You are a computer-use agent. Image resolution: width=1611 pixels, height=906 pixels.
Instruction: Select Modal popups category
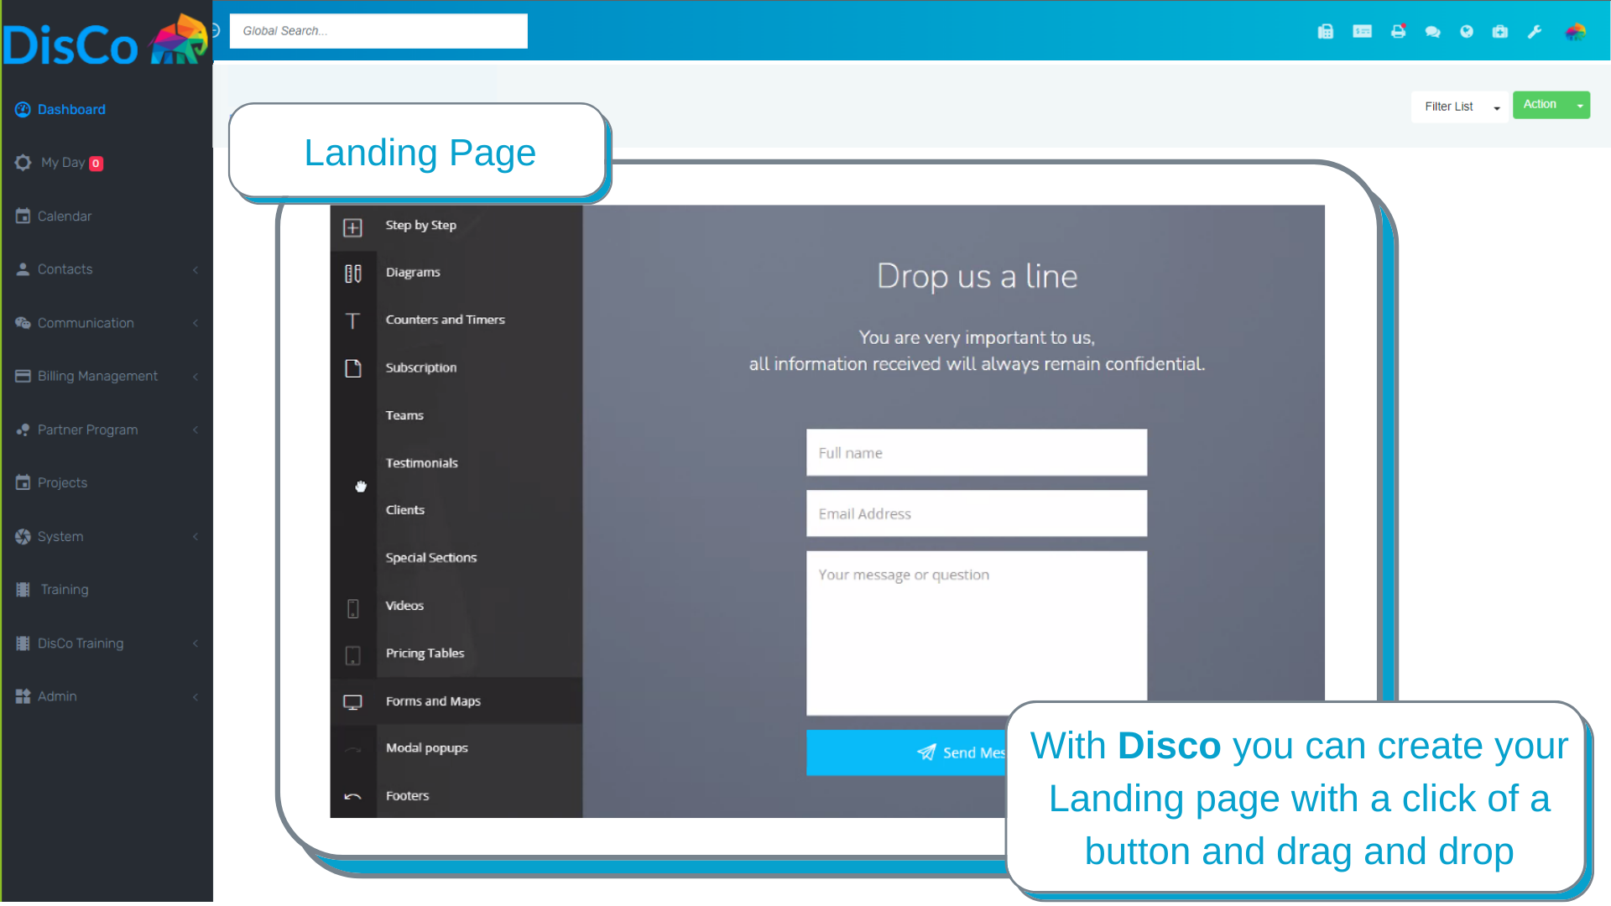[427, 748]
